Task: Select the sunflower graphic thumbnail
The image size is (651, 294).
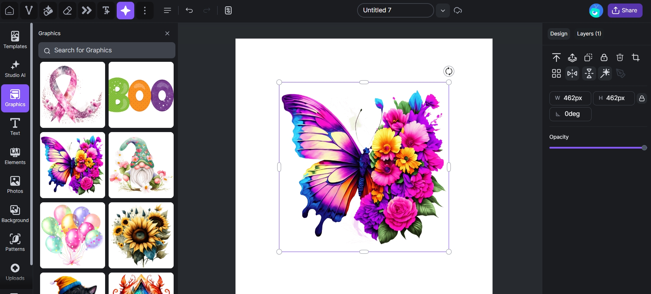Action: (141, 235)
